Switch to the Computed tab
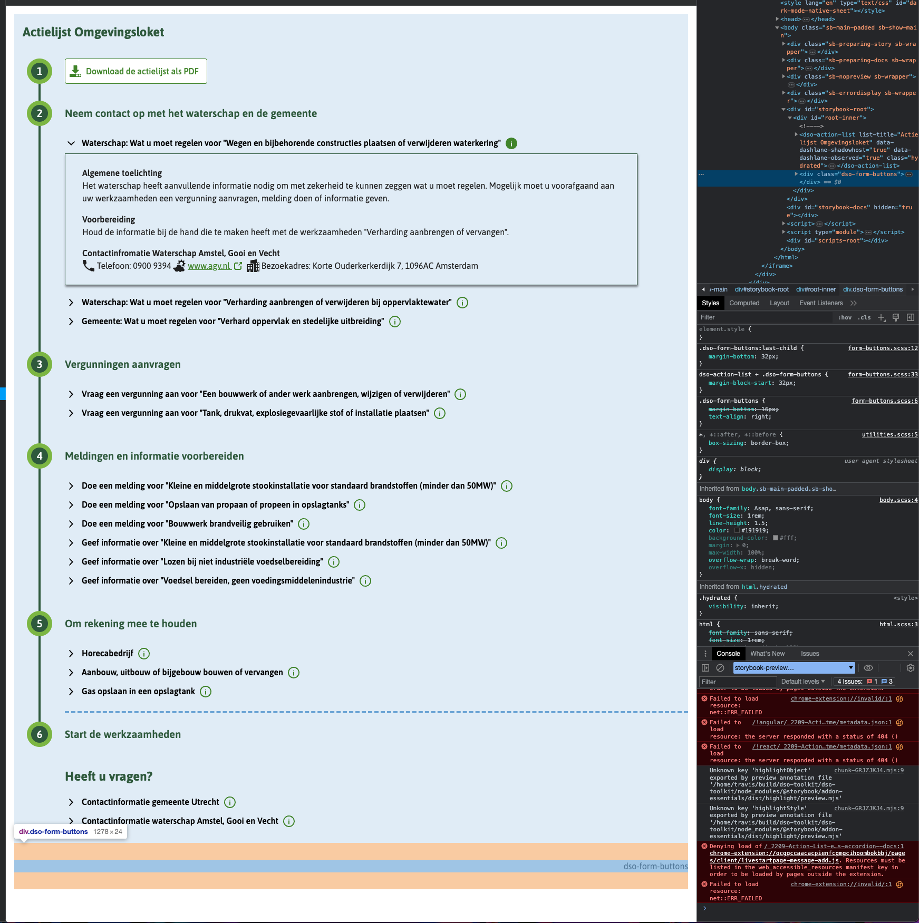919x923 pixels. click(744, 303)
